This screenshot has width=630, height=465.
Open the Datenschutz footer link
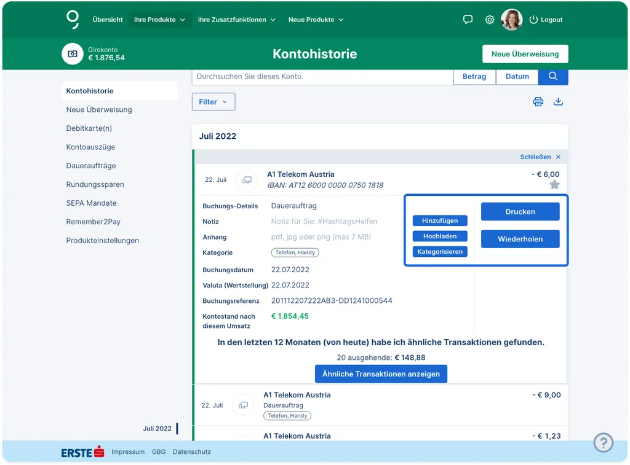pyautogui.click(x=192, y=451)
